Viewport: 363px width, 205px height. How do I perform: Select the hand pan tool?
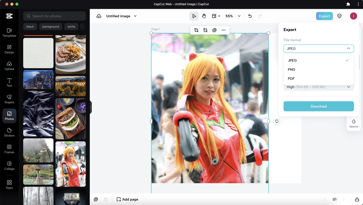coord(204,16)
